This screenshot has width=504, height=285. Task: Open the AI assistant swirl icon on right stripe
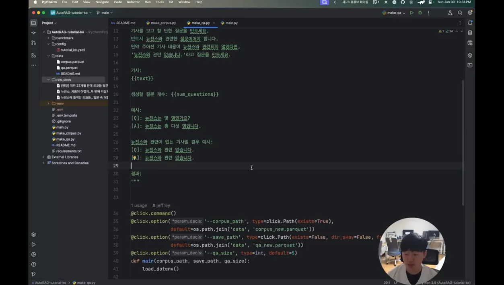(x=470, y=55)
